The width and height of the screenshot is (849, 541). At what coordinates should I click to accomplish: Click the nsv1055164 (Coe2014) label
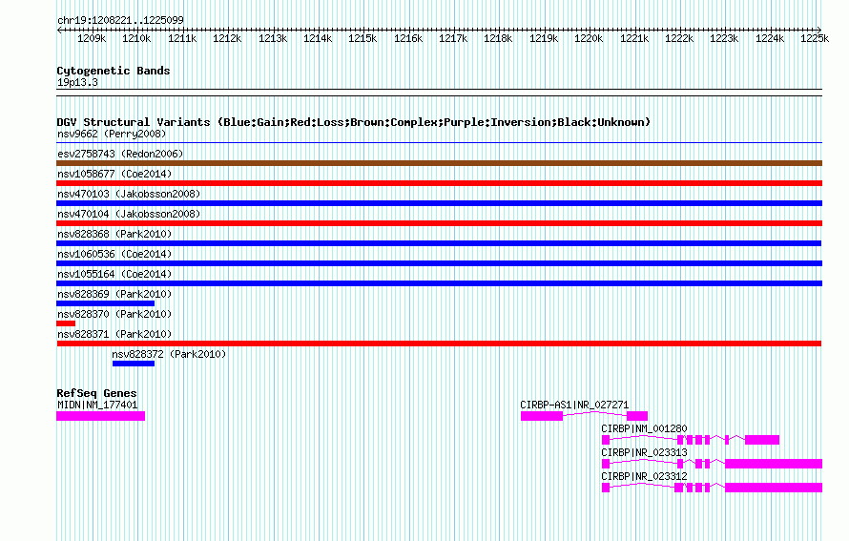click(x=114, y=274)
